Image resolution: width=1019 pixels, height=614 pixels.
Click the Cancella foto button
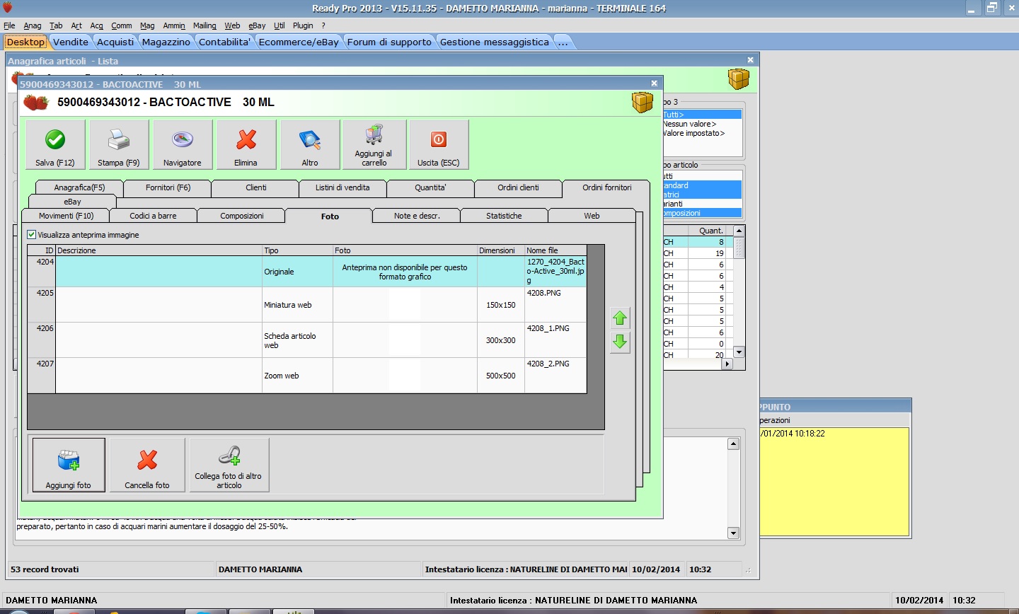tap(147, 465)
